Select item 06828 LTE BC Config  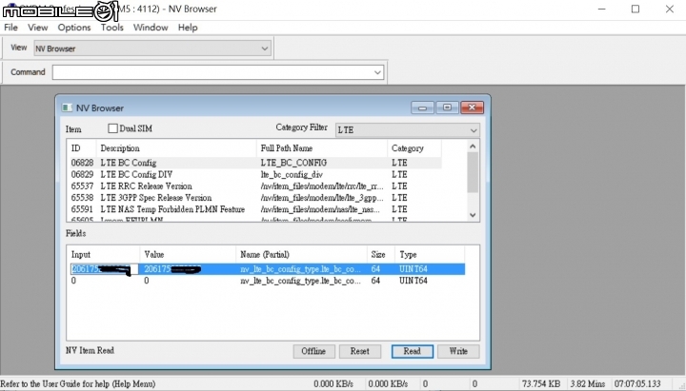[x=255, y=163]
